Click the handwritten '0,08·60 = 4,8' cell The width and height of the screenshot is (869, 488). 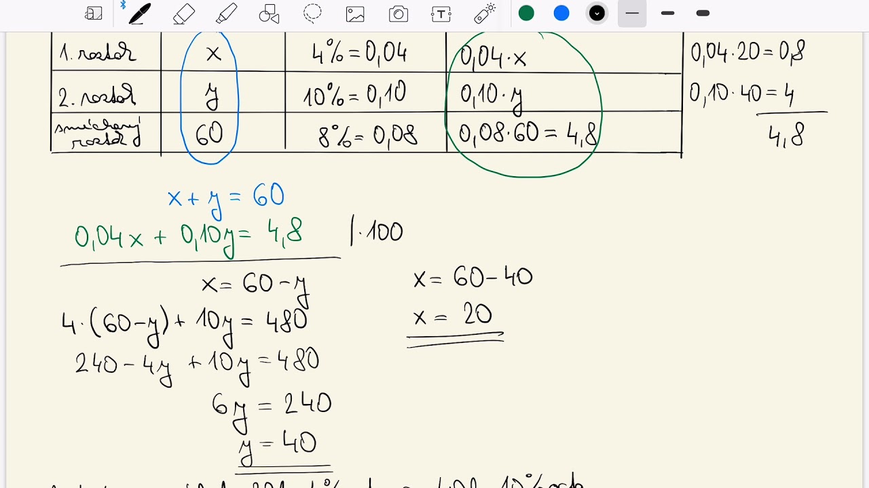pyautogui.click(x=528, y=134)
